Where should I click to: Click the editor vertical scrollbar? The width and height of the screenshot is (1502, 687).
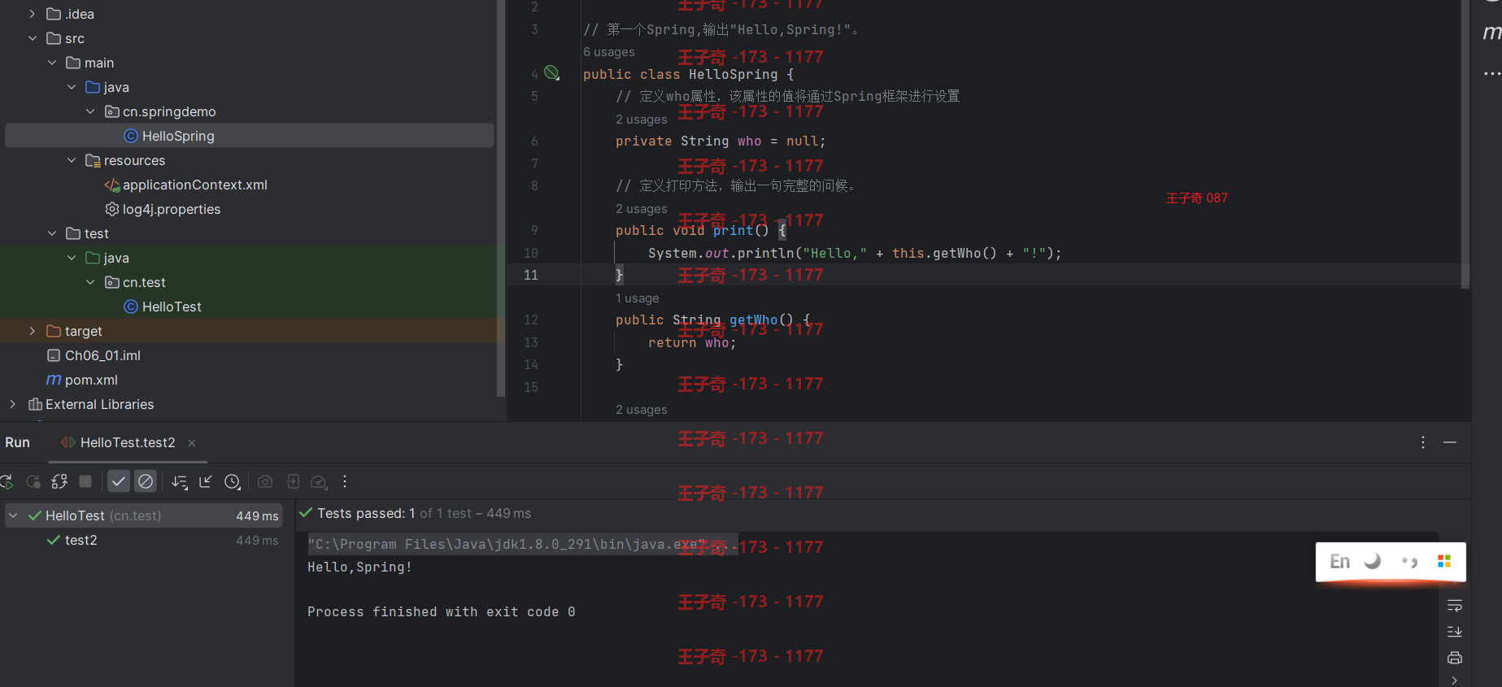click(x=1465, y=145)
